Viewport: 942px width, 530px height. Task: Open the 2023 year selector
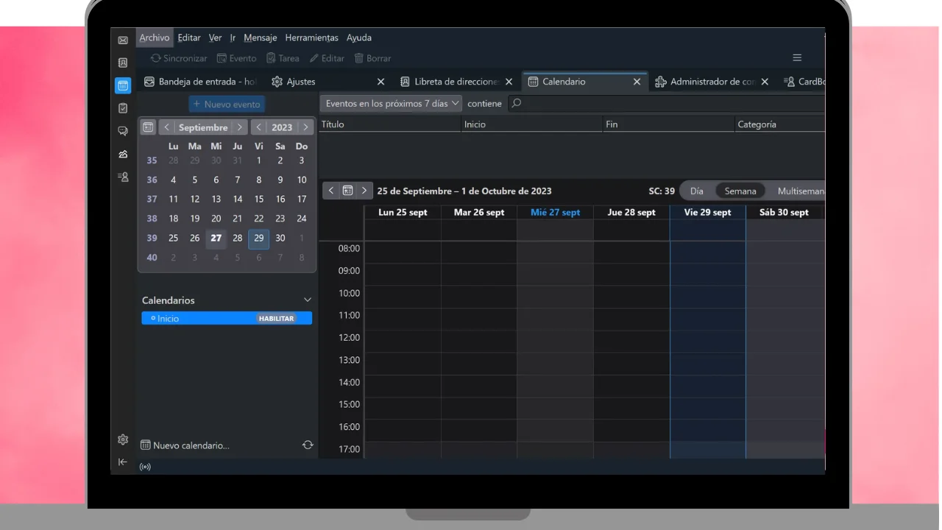282,127
